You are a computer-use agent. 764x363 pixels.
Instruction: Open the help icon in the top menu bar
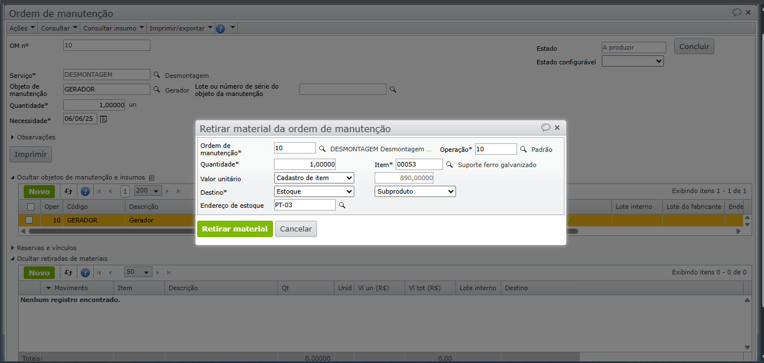pos(220,28)
